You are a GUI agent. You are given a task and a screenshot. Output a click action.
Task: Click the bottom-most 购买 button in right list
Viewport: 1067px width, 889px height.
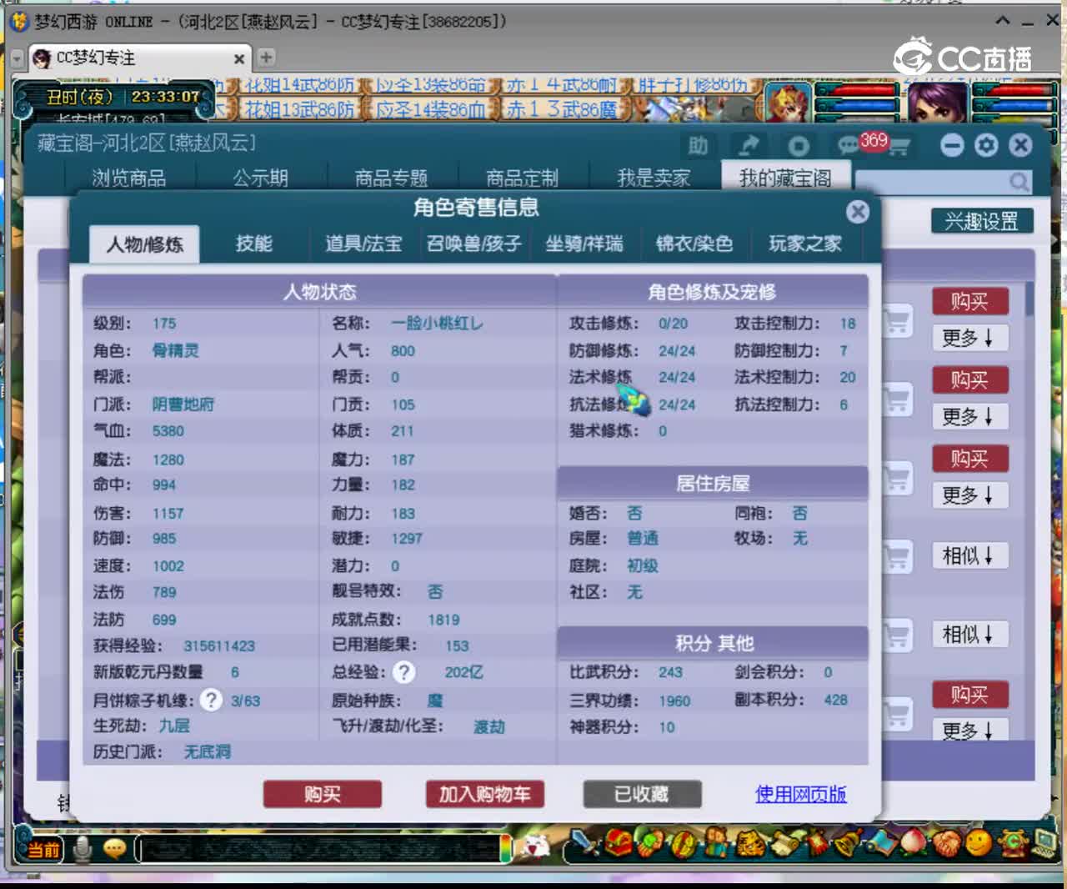click(969, 694)
